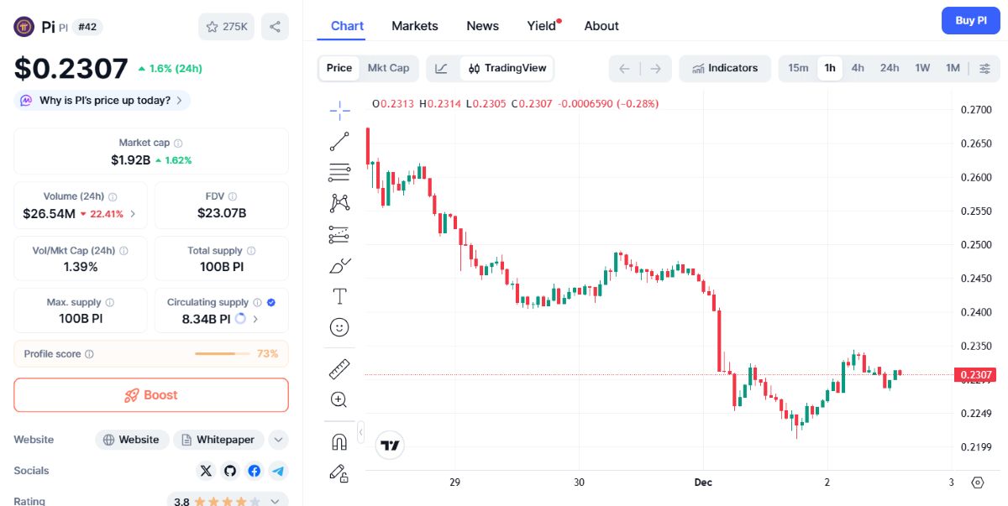The height and width of the screenshot is (506, 1008).
Task: Select the Text annotation tool
Action: pos(339,296)
